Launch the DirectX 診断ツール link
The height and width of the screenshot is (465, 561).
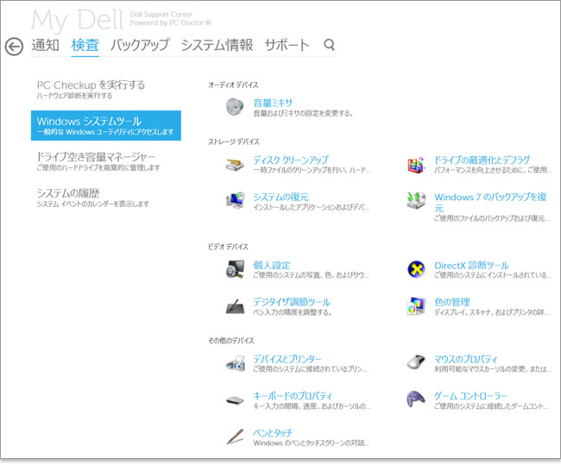pyautogui.click(x=471, y=266)
